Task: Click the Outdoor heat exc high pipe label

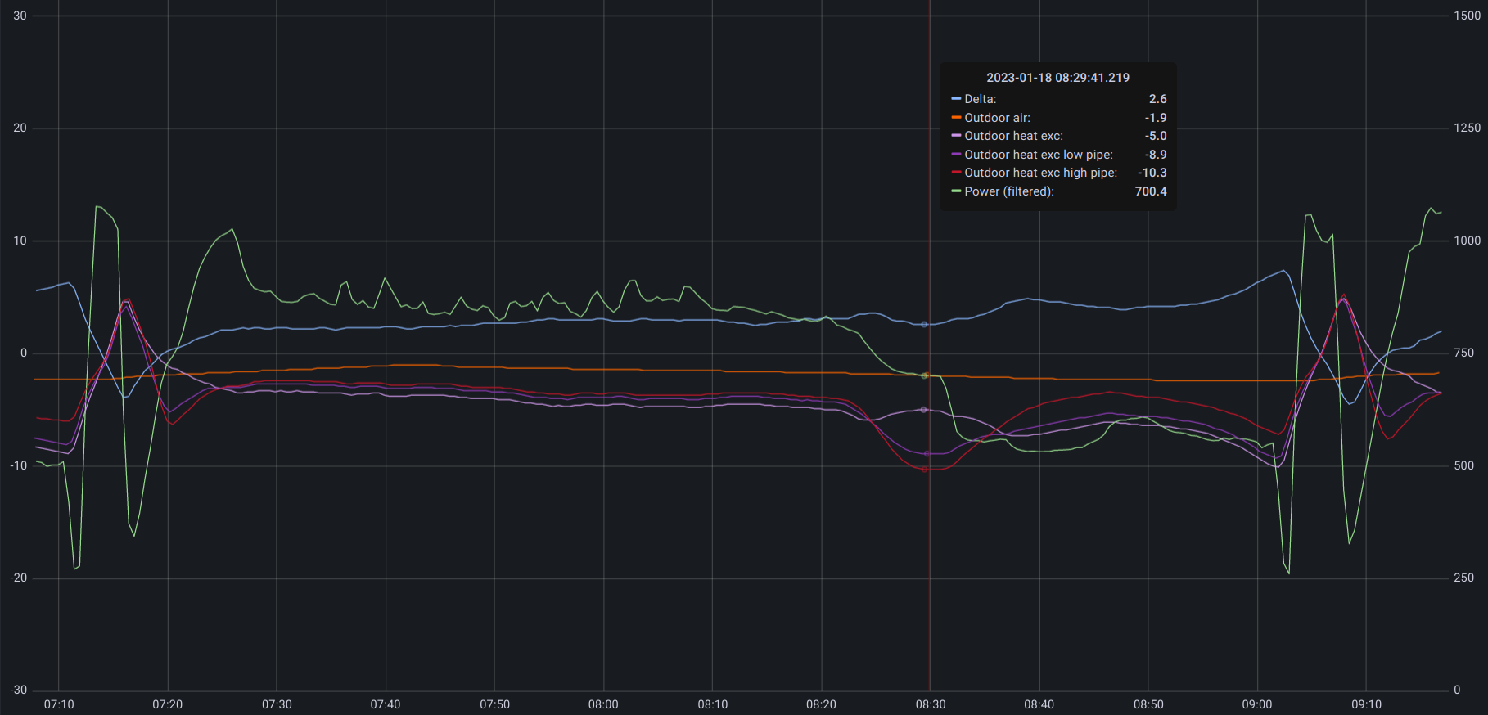Action: [1040, 173]
